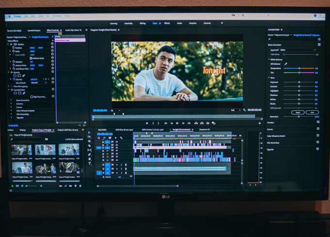The width and height of the screenshot is (330, 237).
Task: Toggle the Color Wheels & Match checkbox
Action: (318, 135)
